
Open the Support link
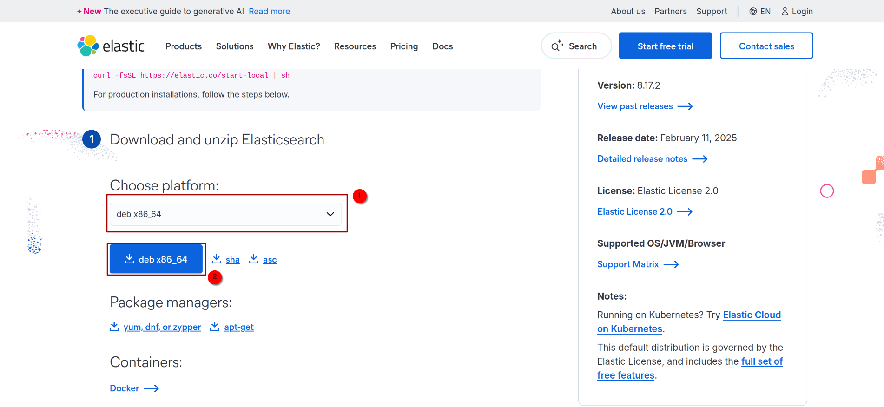coord(712,12)
